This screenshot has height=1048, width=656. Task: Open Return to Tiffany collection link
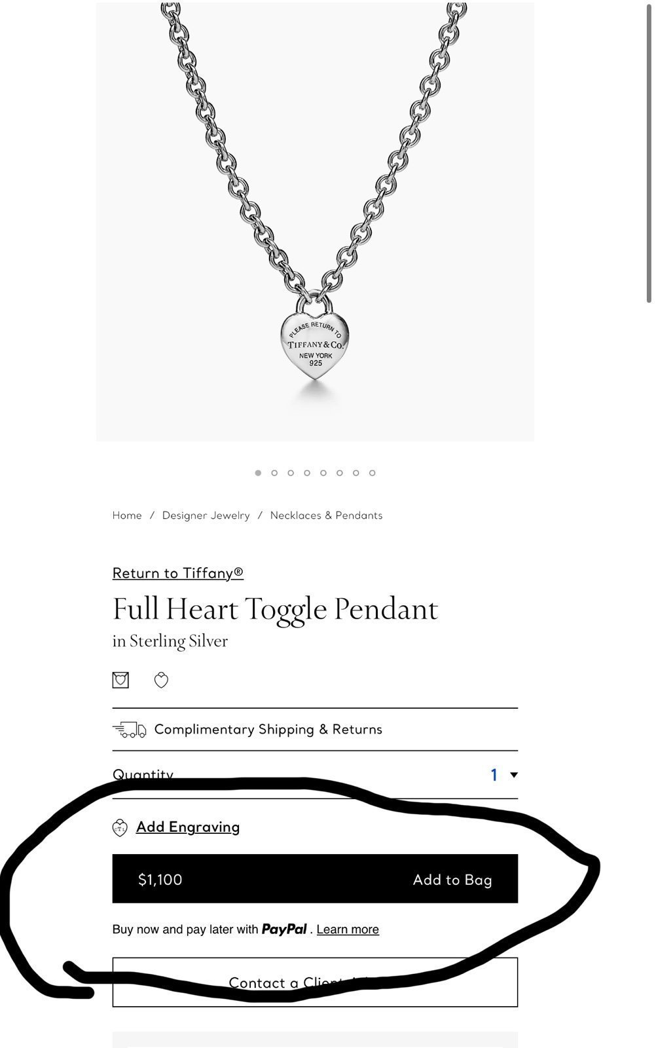pos(178,573)
